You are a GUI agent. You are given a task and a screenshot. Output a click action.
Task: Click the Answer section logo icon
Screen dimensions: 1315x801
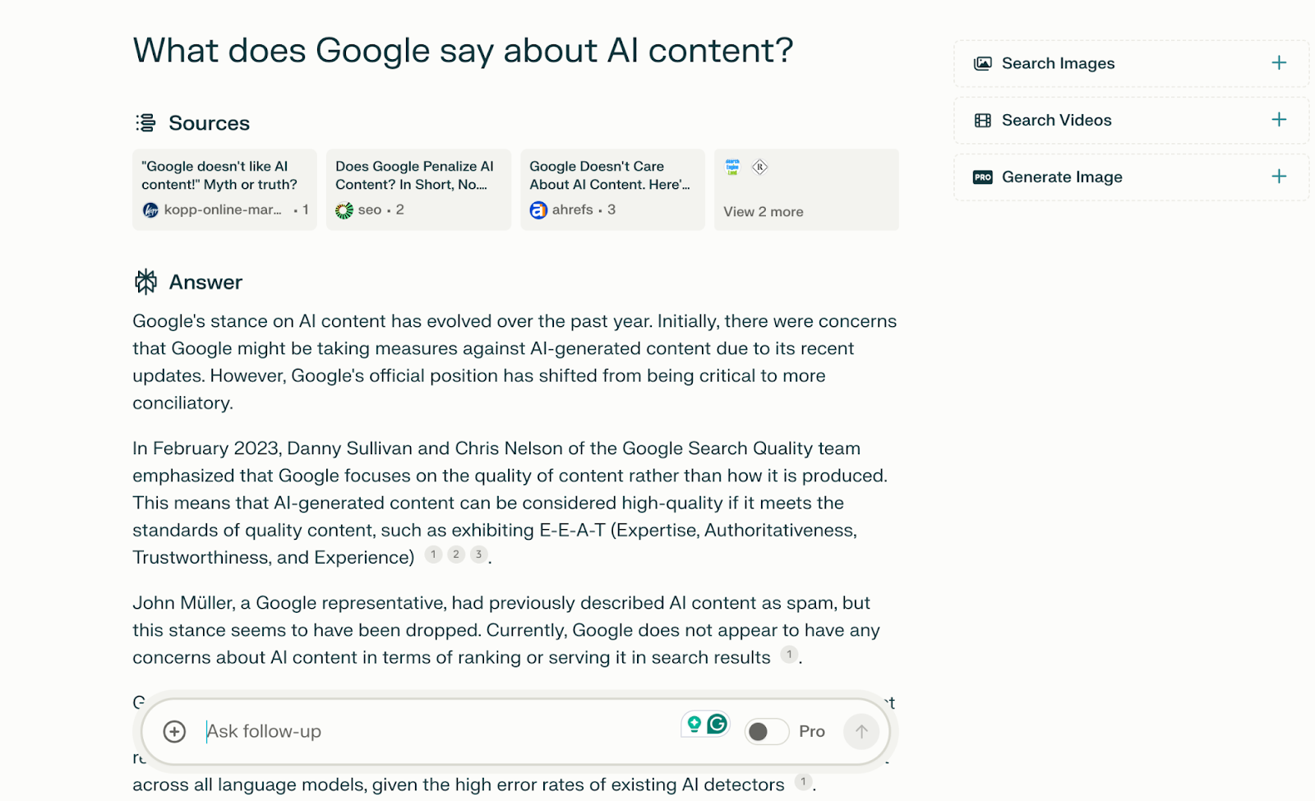coord(145,282)
